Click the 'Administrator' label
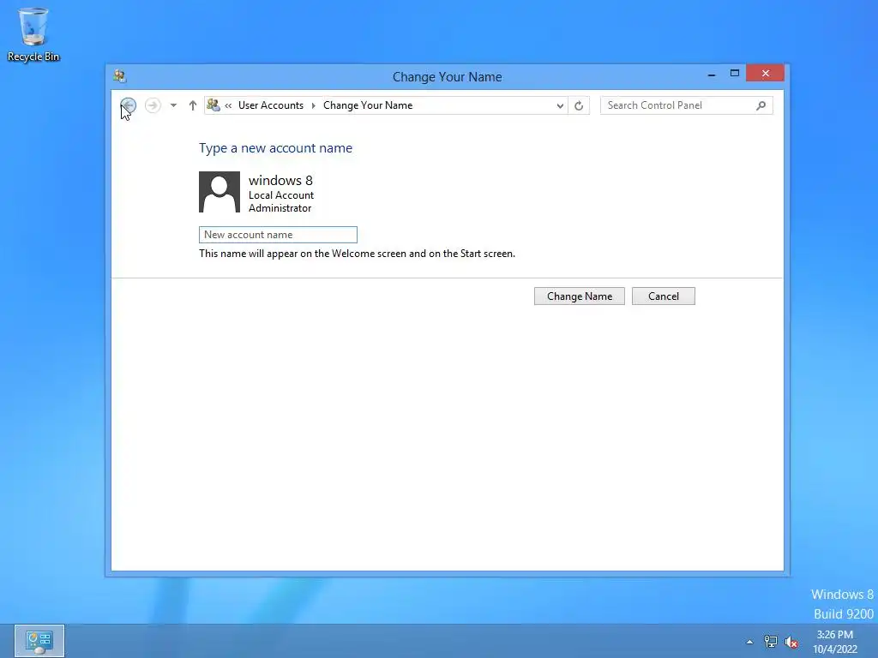 pyautogui.click(x=280, y=208)
